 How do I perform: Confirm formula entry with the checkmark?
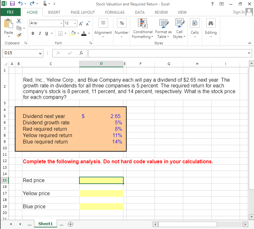[x=70, y=53]
